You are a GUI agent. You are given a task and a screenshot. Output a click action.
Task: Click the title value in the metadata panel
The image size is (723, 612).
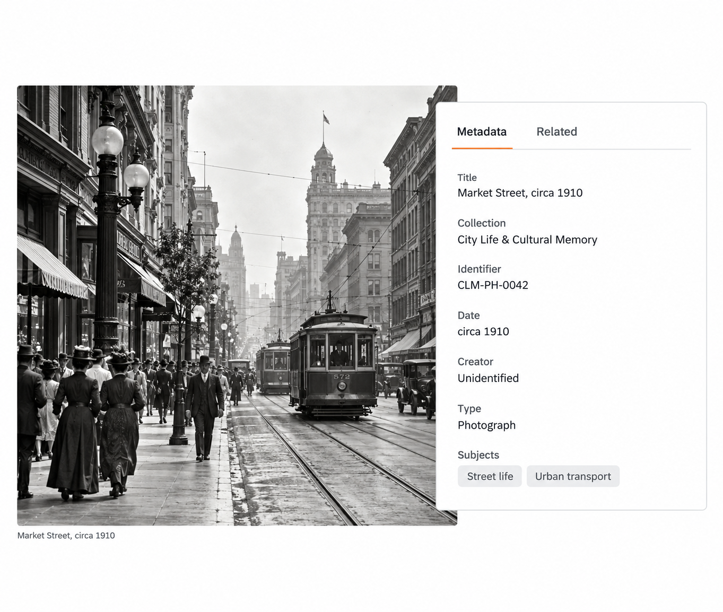click(520, 193)
